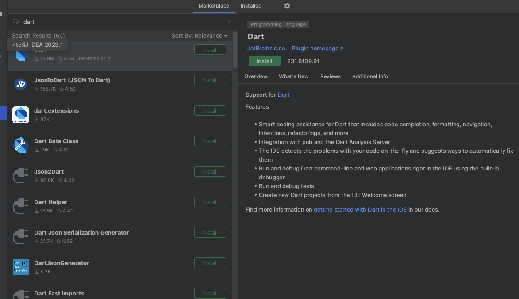Install the DartJsonGenerator plugin

[210, 263]
